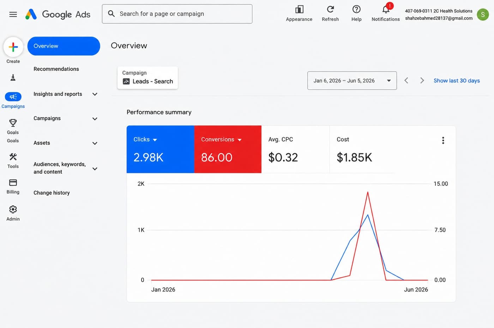Open the hamburger main menu
Viewport: 494px width, 328px height.
pyautogui.click(x=13, y=14)
